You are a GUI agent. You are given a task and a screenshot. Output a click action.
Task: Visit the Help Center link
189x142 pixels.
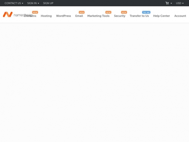coord(161,16)
